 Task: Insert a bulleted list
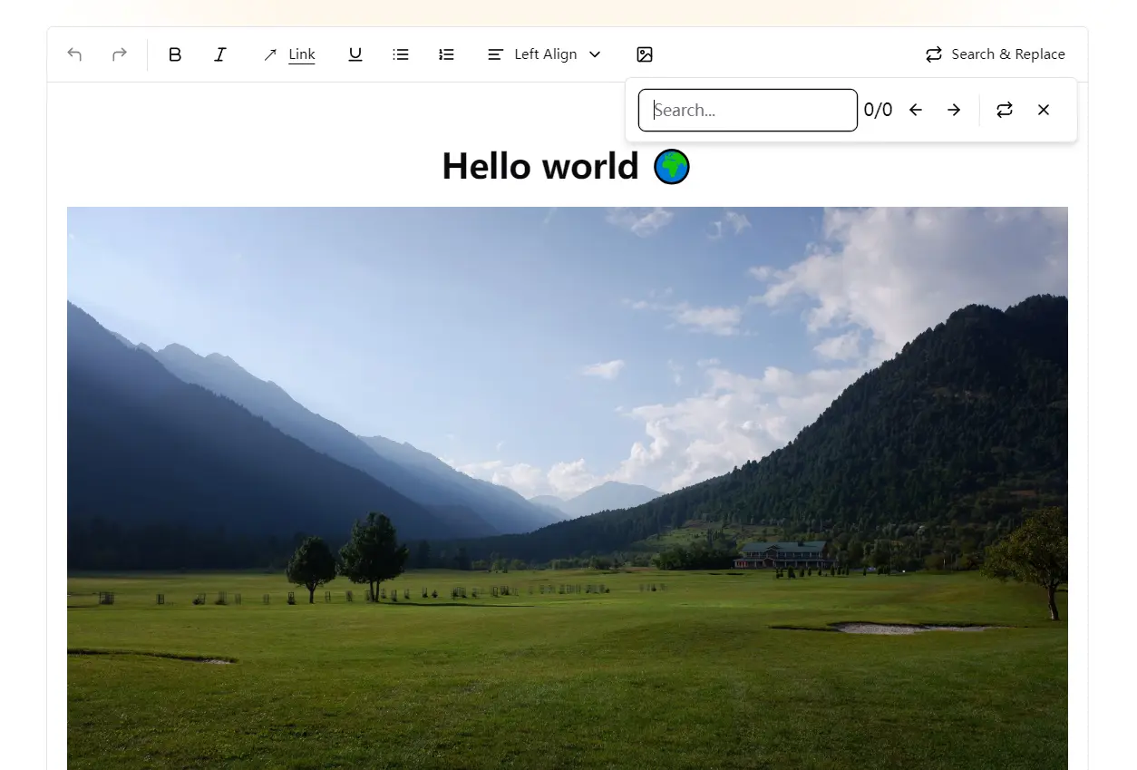401,54
